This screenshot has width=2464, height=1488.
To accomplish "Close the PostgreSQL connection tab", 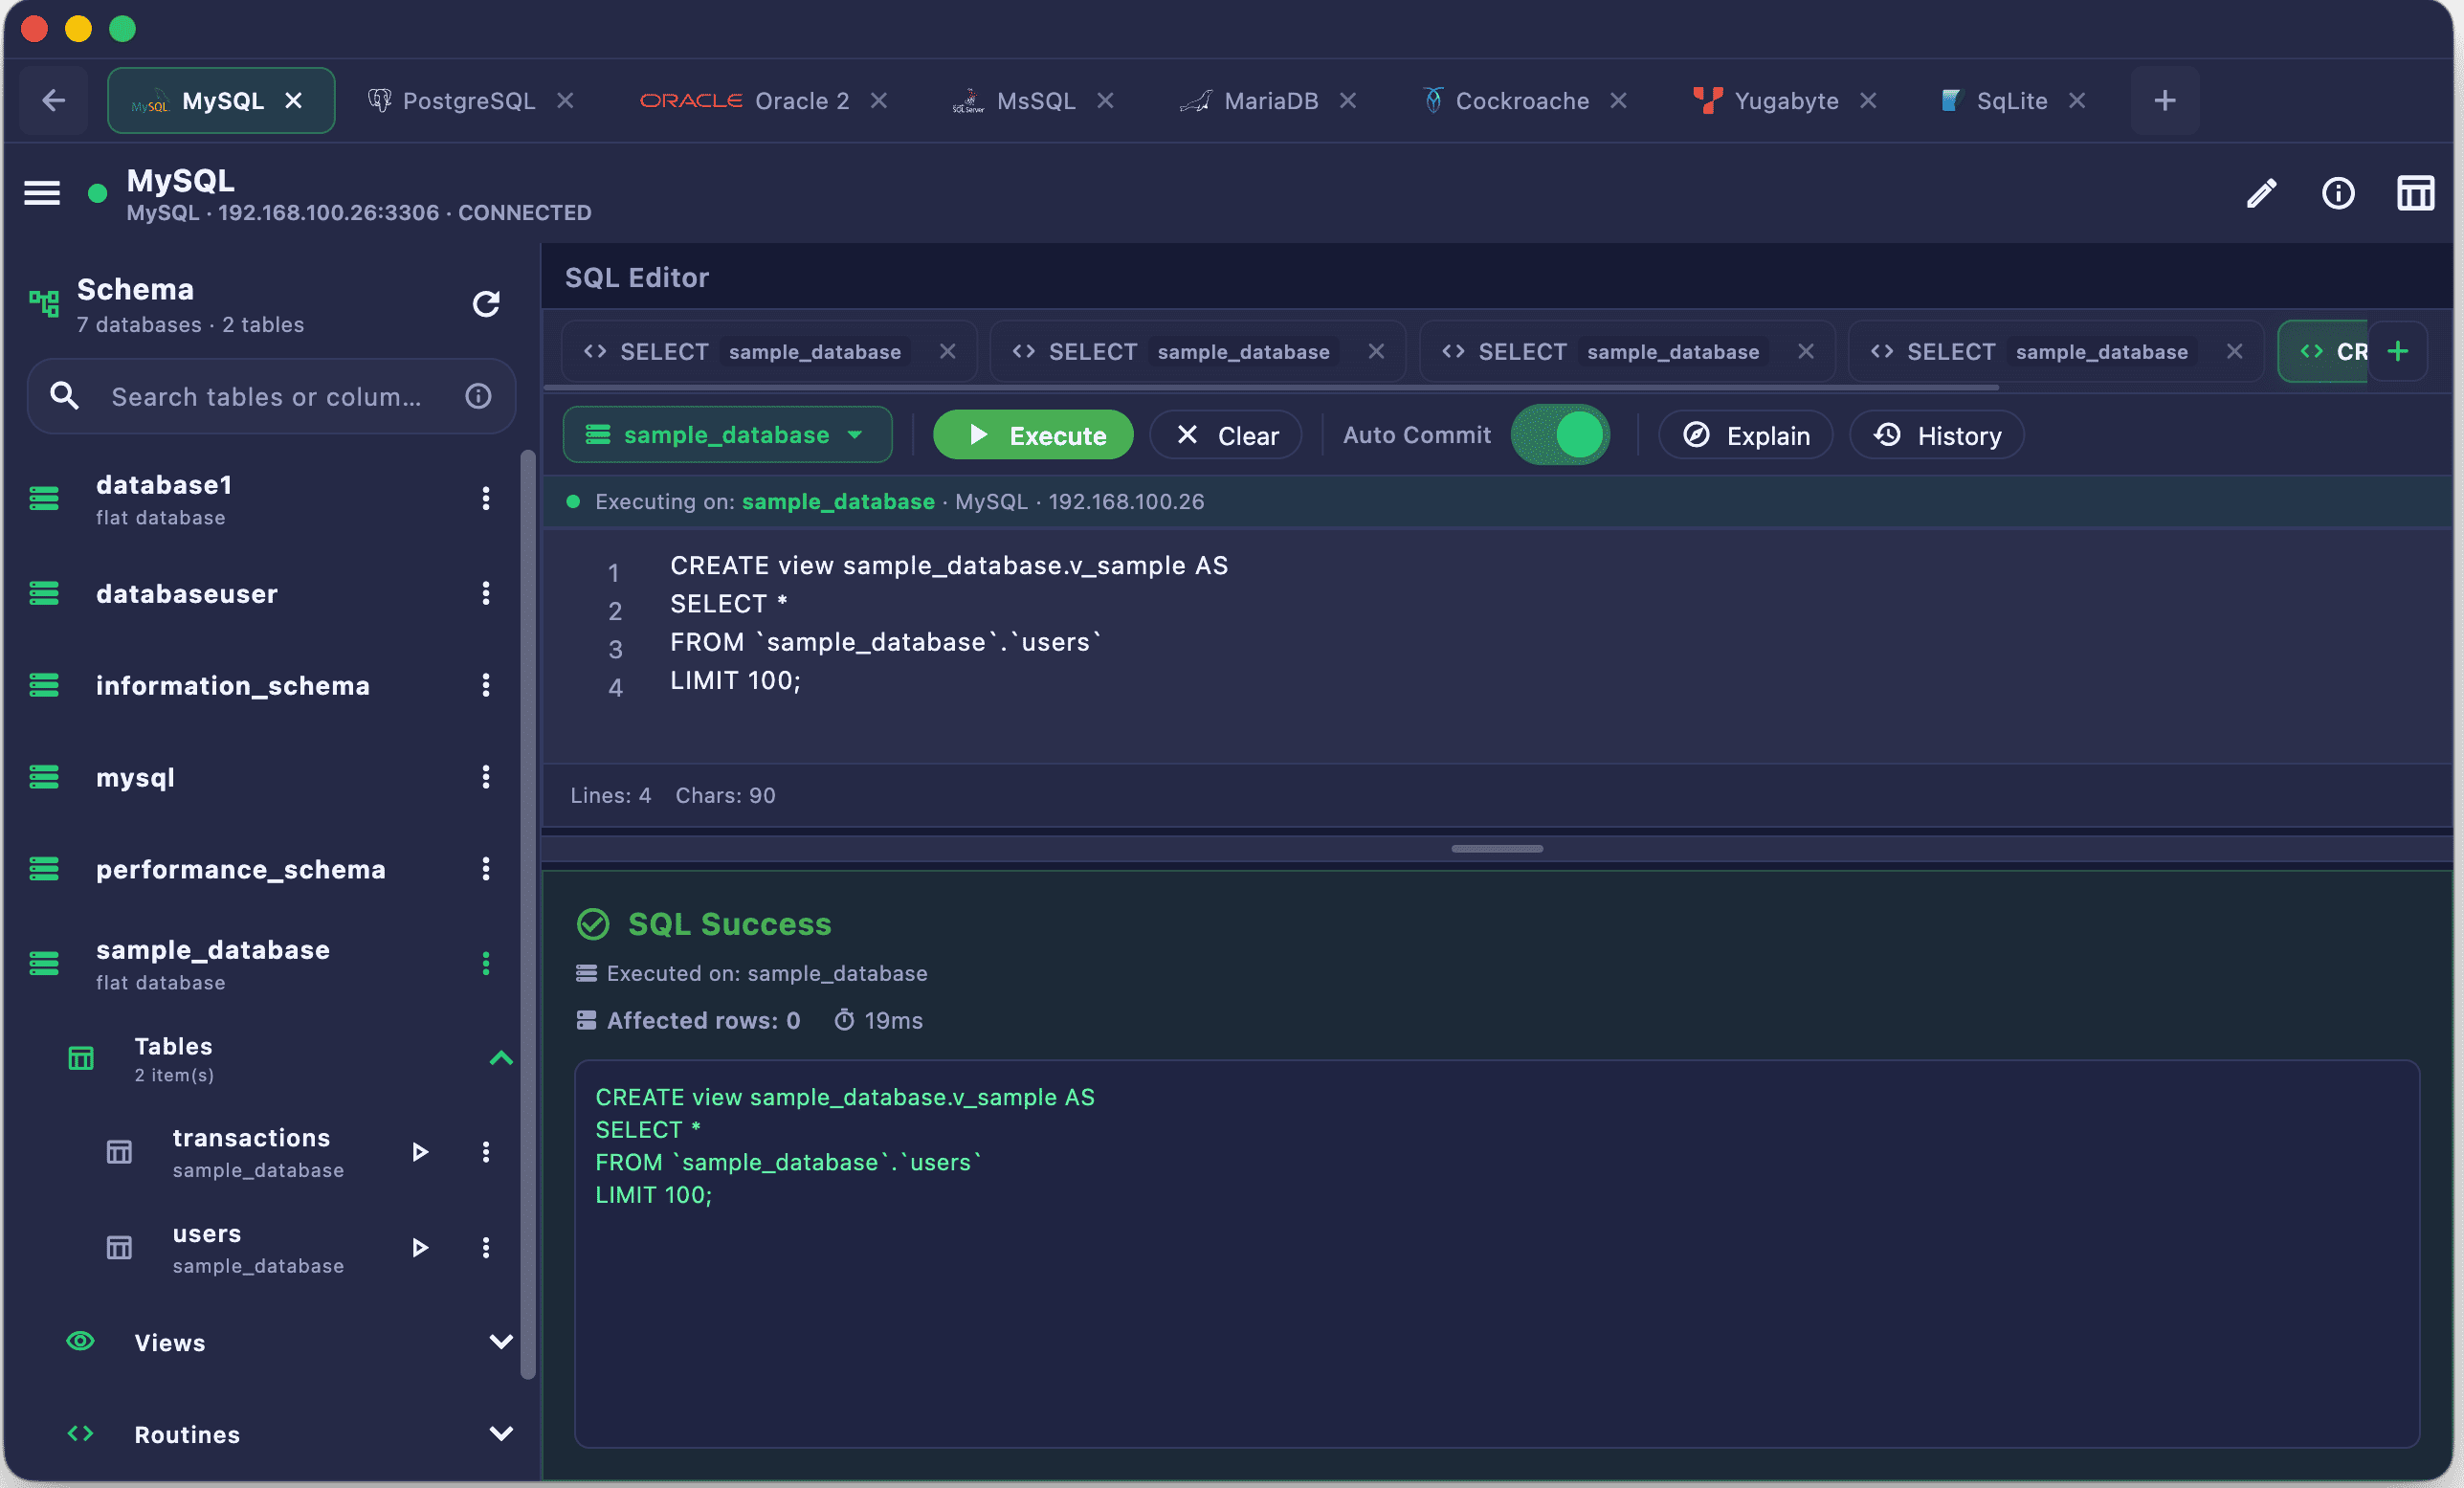I will tap(565, 100).
